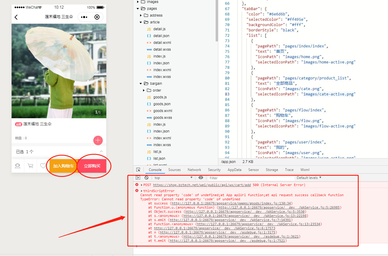Switch to the Sensor tab
Screen dimensions: 388x256
[x=254, y=170]
